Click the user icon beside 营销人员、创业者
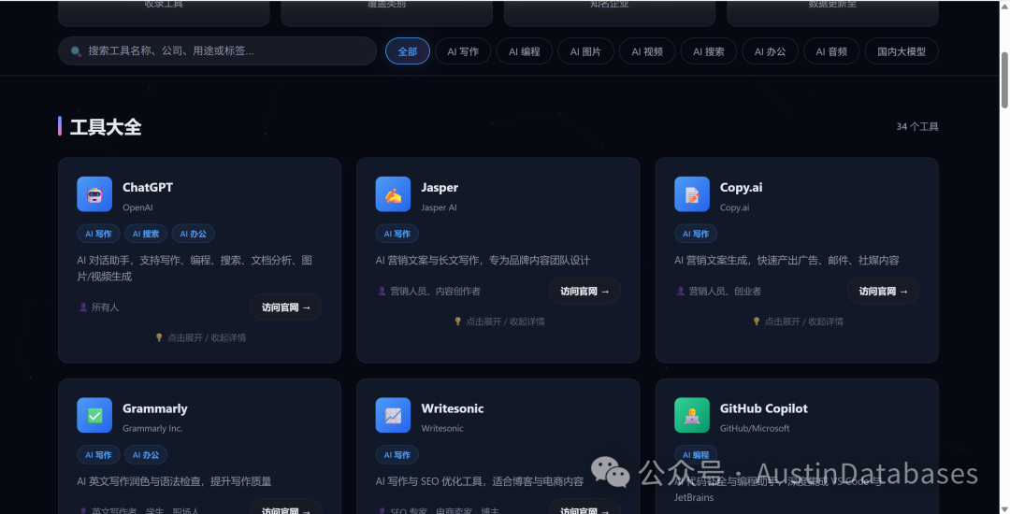 coord(681,292)
